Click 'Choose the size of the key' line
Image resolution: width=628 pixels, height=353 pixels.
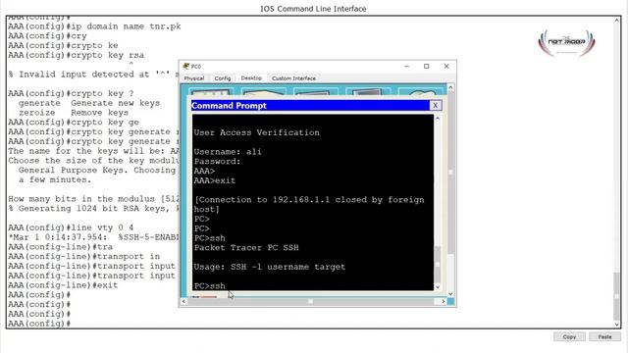tap(93, 161)
